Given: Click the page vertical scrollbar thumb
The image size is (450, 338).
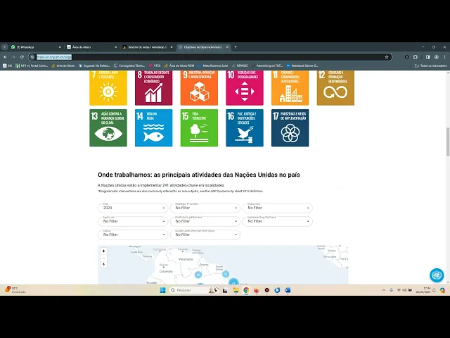Looking at the screenshot, I should tap(448, 142).
